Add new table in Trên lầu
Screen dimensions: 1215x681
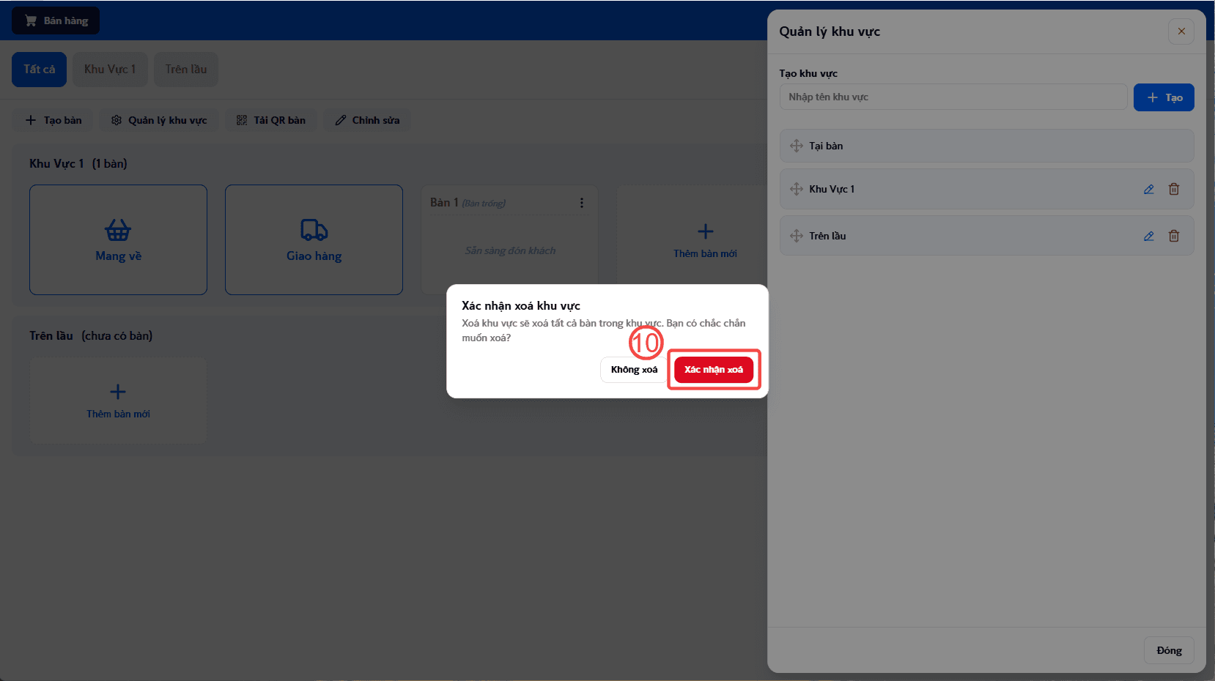(118, 400)
